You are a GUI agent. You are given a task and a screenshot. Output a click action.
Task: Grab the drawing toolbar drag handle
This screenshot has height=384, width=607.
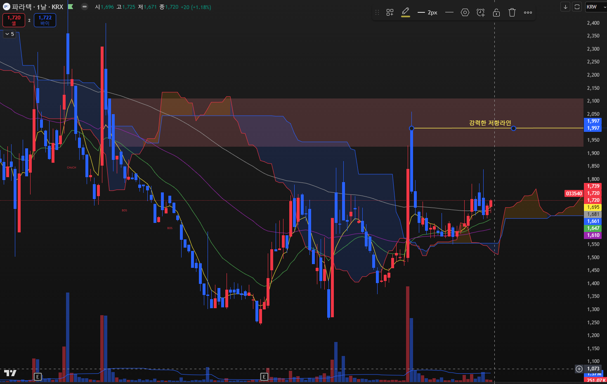[377, 12]
